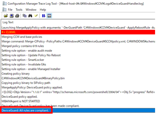
Task: Click the Highlight pencil icon
Action: (x=36, y=16)
